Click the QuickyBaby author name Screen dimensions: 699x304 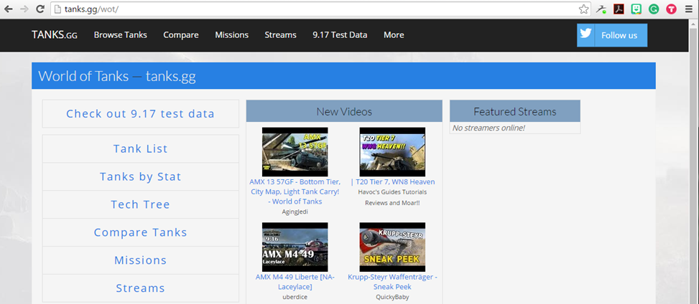392,297
